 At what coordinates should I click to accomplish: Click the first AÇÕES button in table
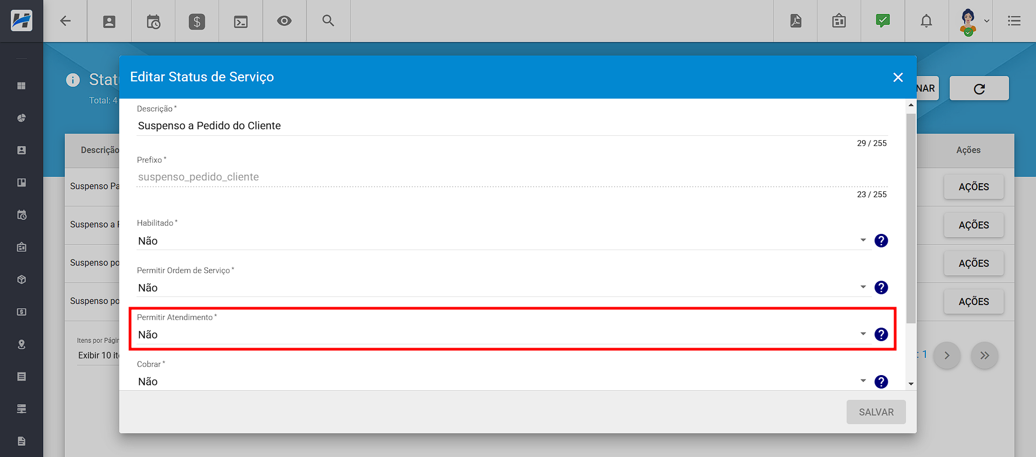[x=973, y=187]
